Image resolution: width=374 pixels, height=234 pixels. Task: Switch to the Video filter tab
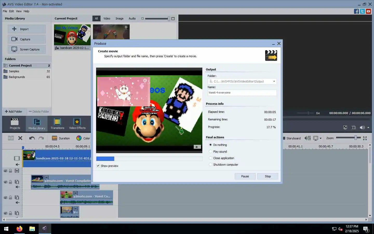[x=107, y=18]
